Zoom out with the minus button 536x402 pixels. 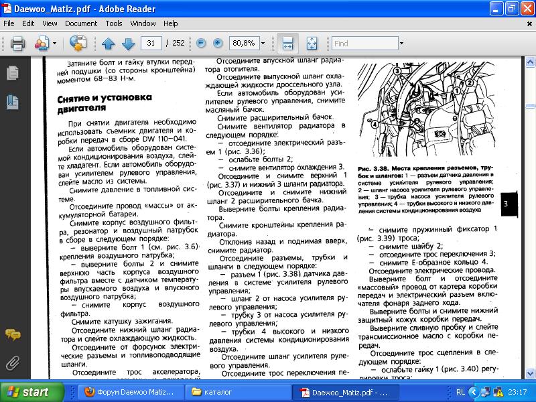pos(201,43)
